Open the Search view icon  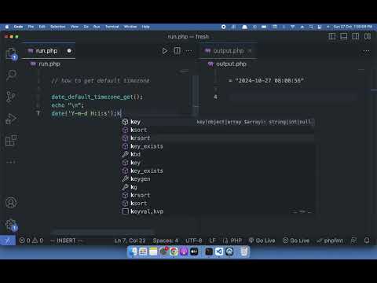(11, 75)
